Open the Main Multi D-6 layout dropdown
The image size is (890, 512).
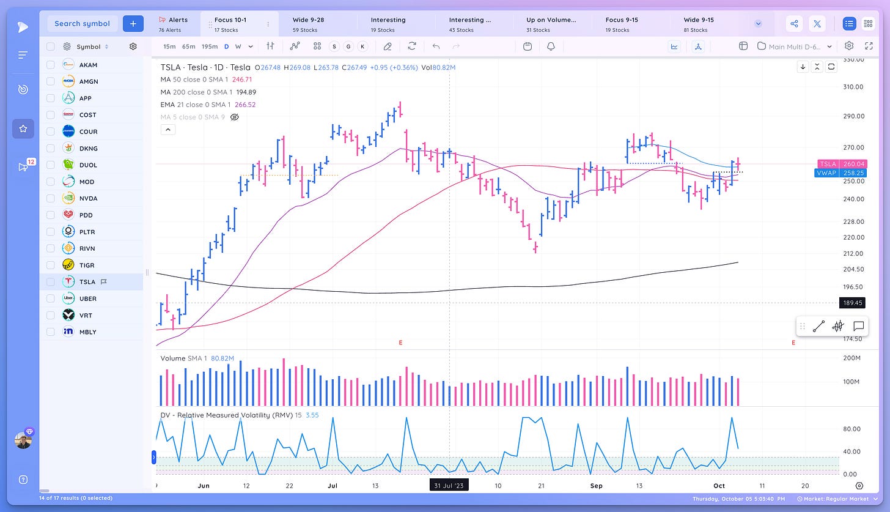794,46
